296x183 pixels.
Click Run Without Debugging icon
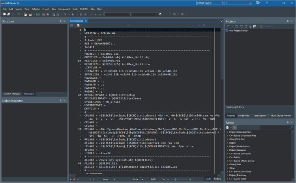point(73,14)
